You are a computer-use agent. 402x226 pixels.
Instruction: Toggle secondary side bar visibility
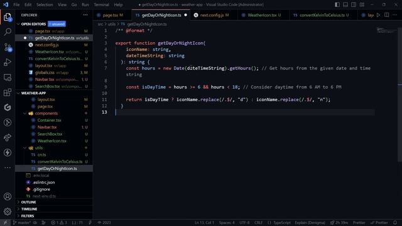click(x=354, y=4)
